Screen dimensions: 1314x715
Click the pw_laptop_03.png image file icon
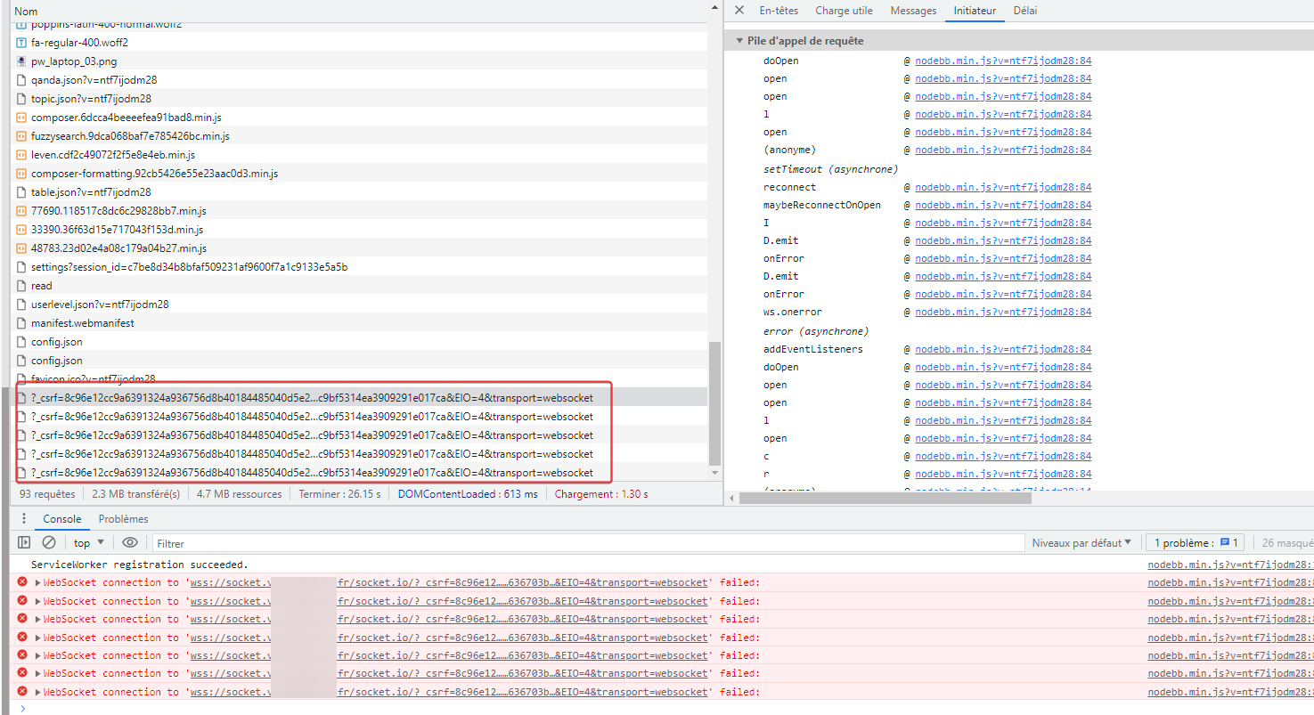coord(22,61)
